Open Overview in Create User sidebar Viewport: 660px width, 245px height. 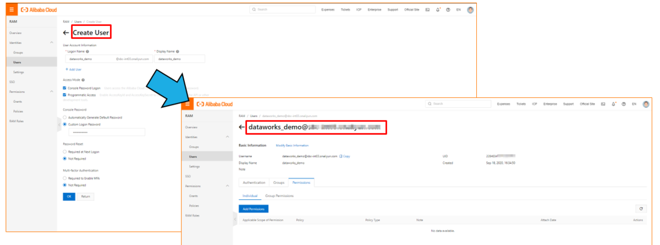click(15, 33)
